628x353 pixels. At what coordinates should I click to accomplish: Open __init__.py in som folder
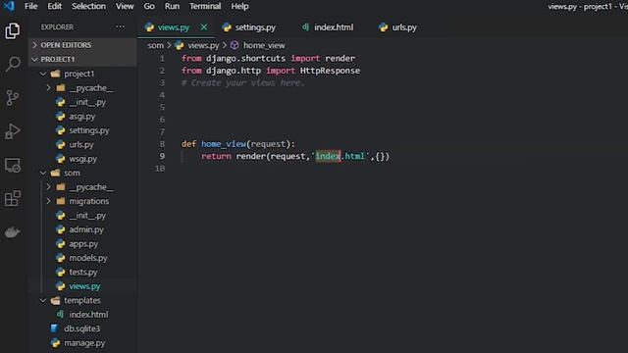coord(87,216)
